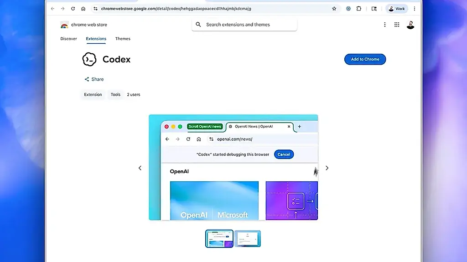Open the Extensions puzzle icon

tap(359, 9)
